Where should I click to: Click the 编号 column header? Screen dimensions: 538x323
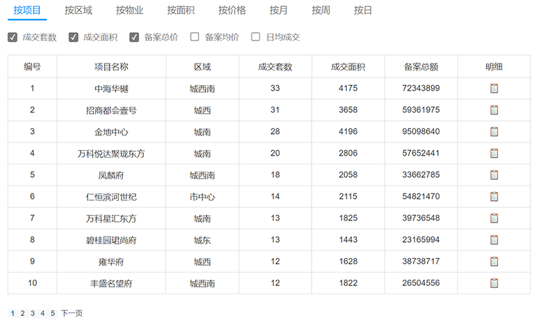point(32,66)
